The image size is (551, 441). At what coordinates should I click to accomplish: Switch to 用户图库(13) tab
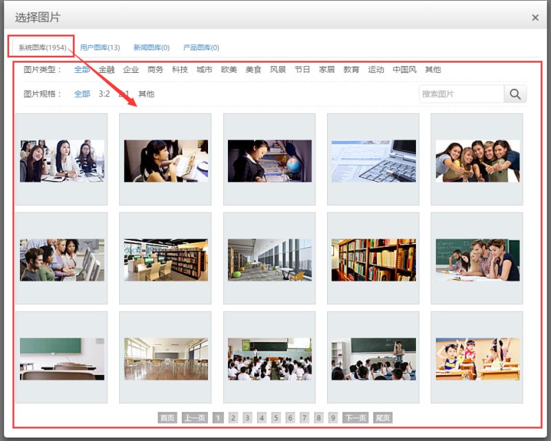(100, 47)
